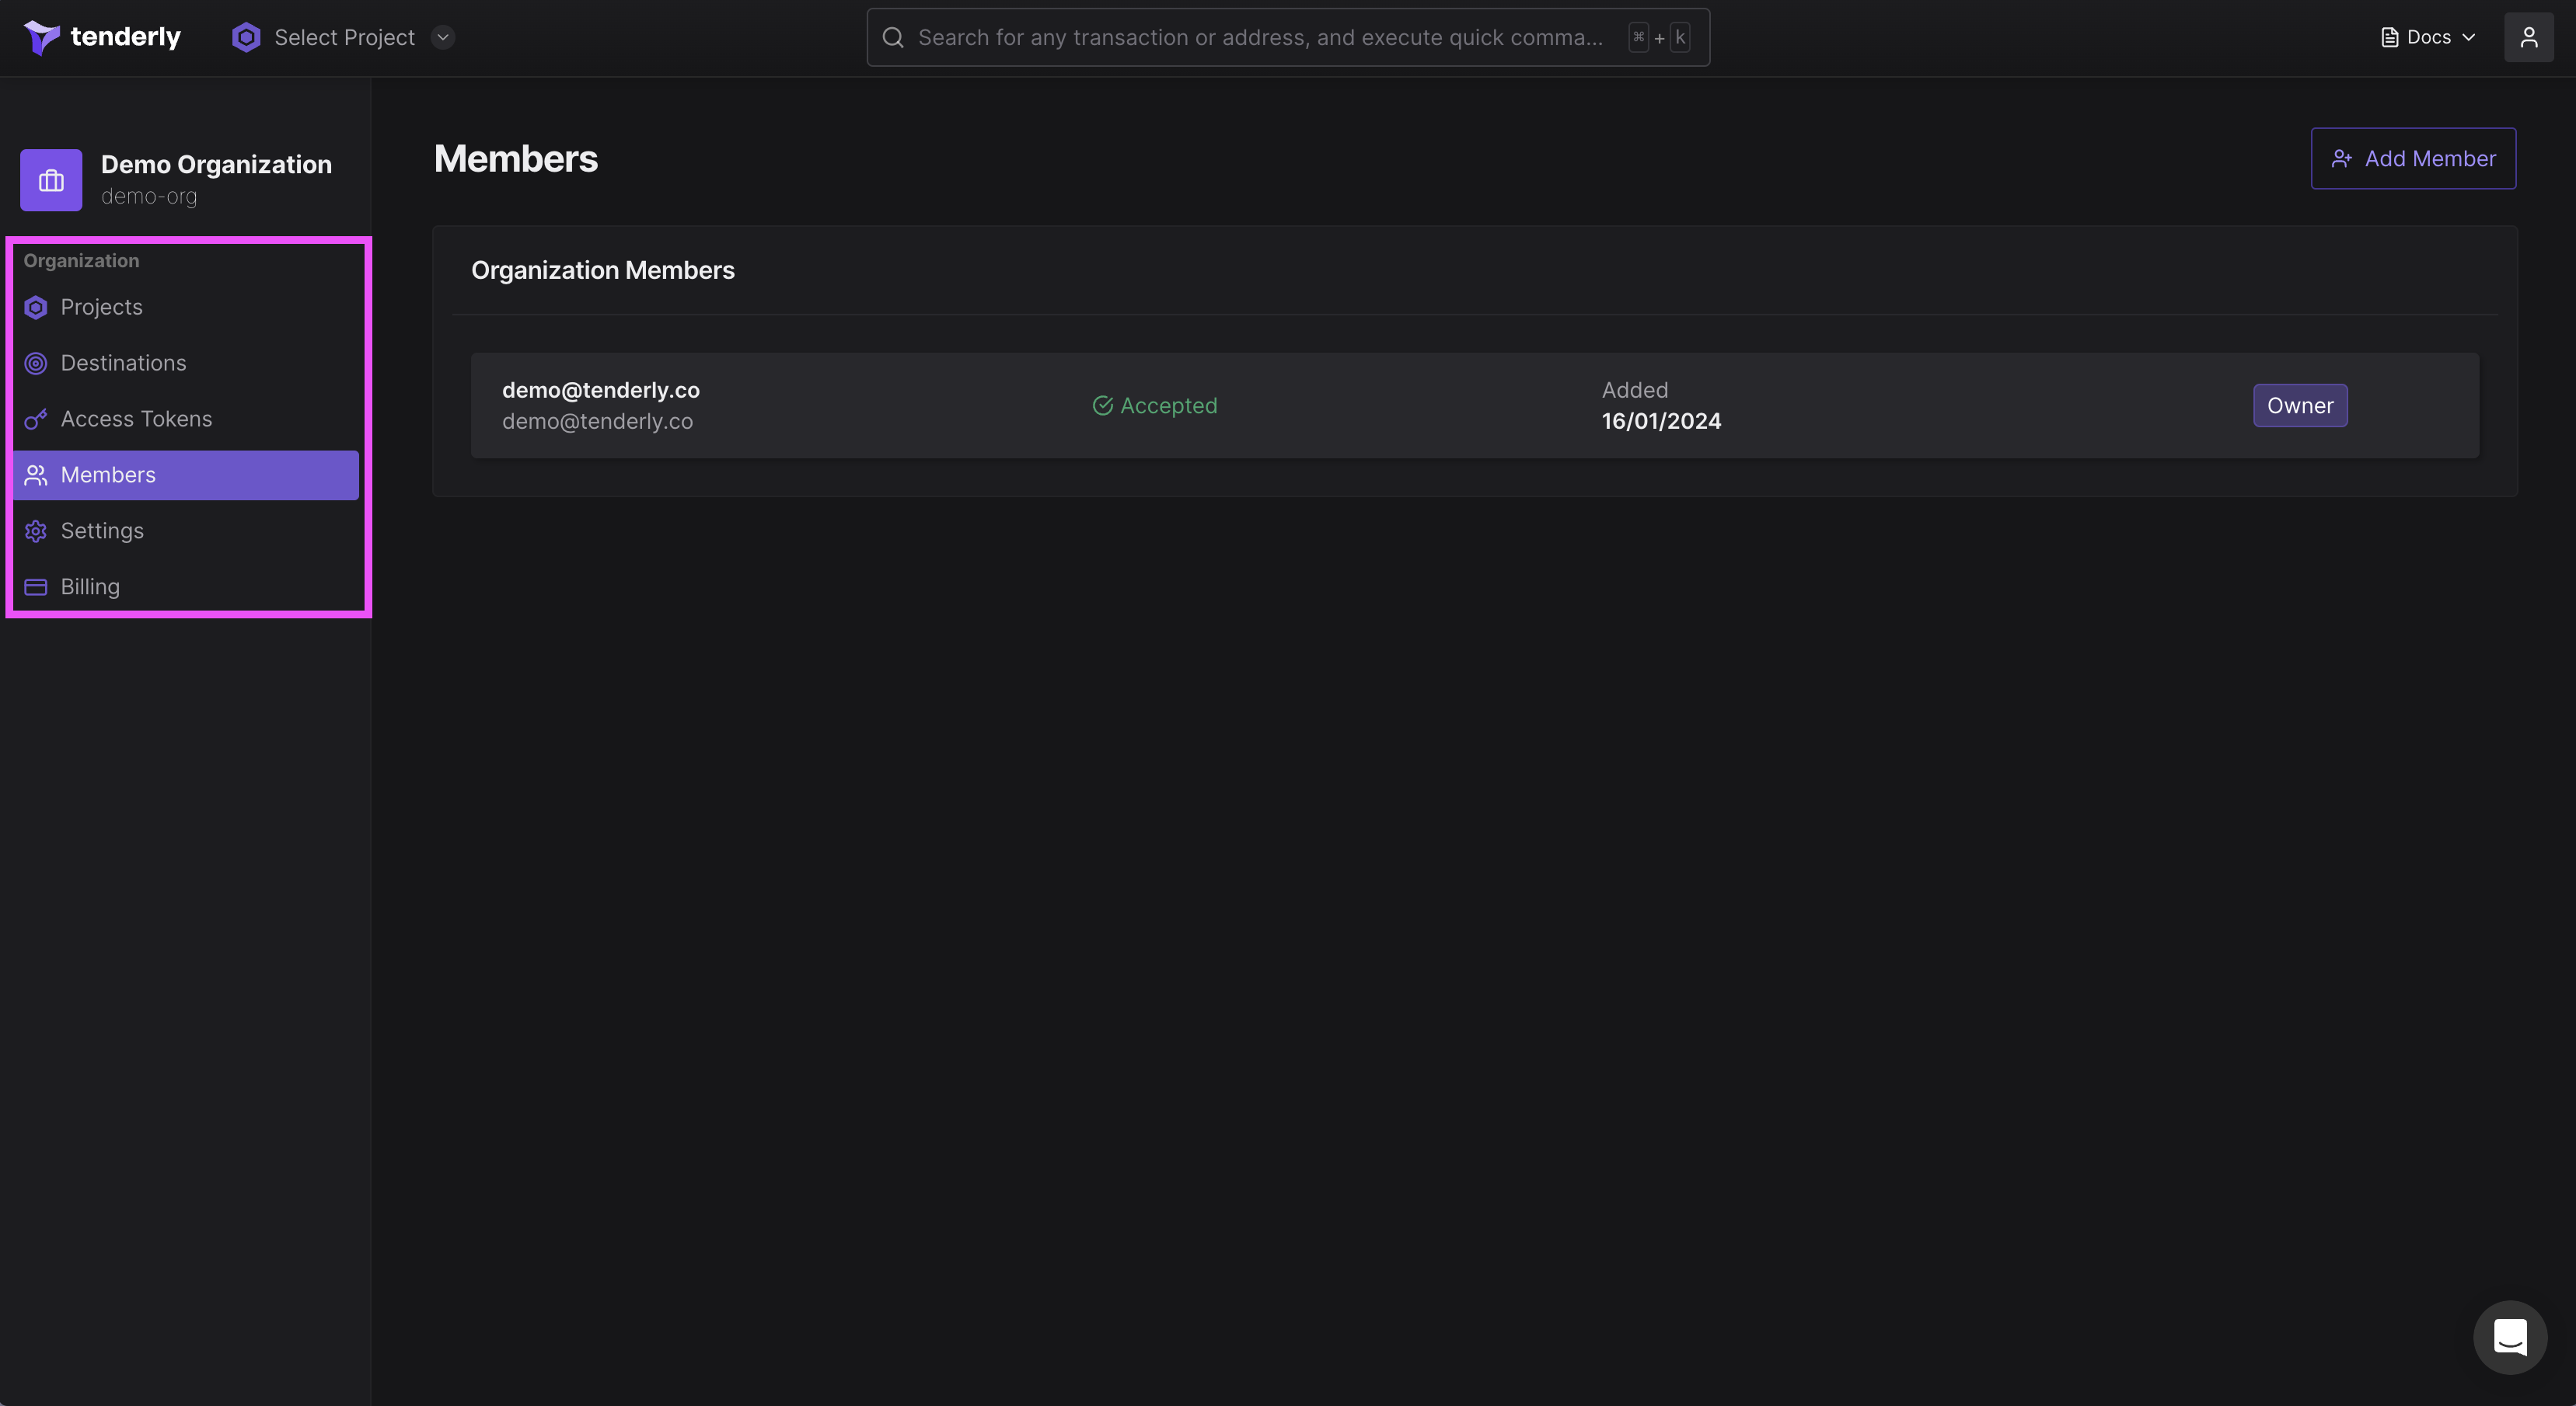Click the Add Member button

coord(2413,158)
